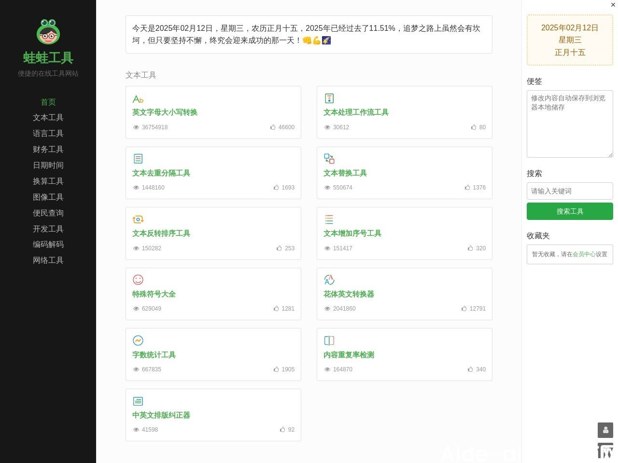Image resolution: width=618 pixels, height=463 pixels.
Task: Open 开发工具 sidebar menu
Action: (48, 229)
